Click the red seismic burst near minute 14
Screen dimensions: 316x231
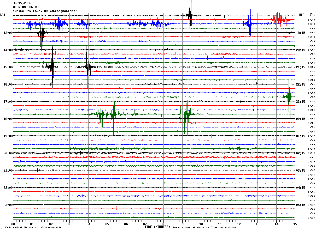(x=279, y=19)
